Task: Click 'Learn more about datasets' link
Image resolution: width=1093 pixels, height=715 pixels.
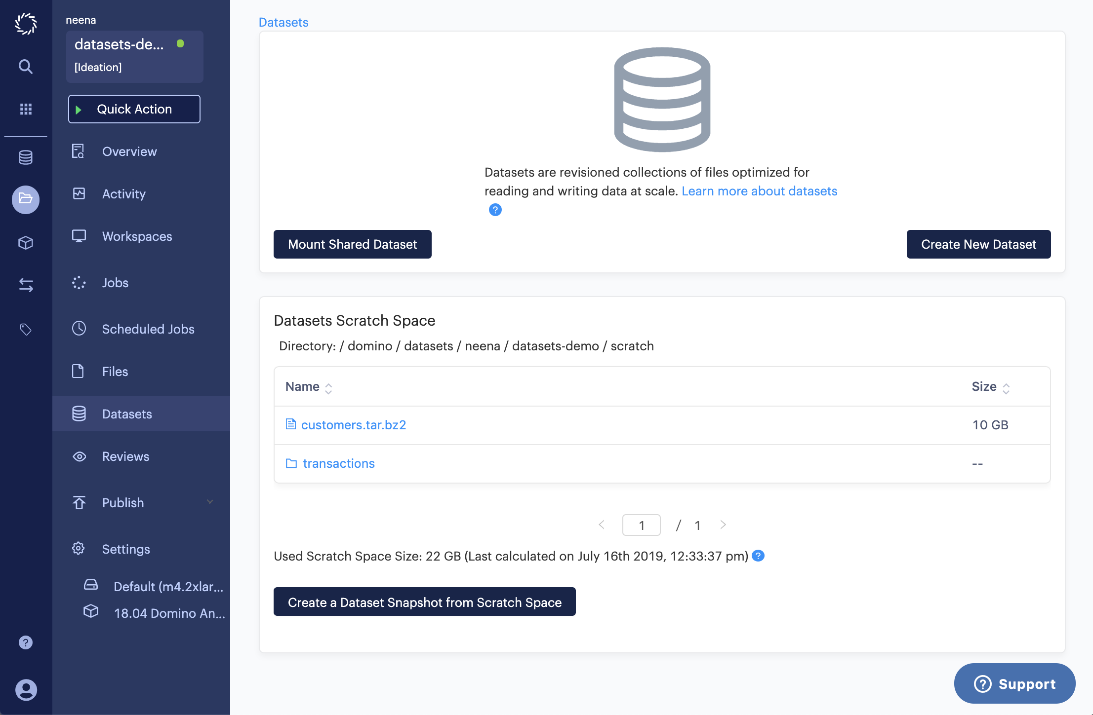Action: (x=759, y=191)
